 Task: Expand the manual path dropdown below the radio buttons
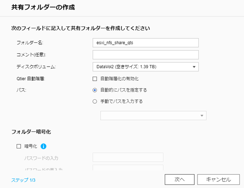coord(153,116)
